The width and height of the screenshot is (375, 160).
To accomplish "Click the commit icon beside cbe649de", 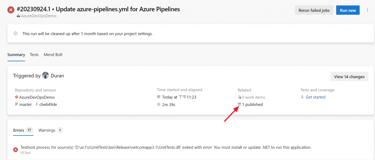I will [37, 104].
